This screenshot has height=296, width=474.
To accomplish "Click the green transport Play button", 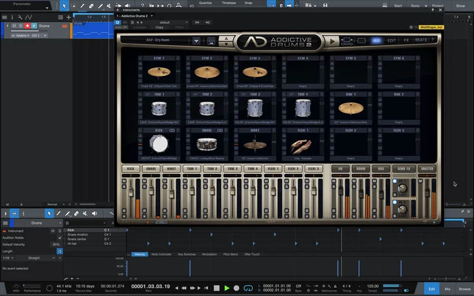I will (x=226, y=288).
